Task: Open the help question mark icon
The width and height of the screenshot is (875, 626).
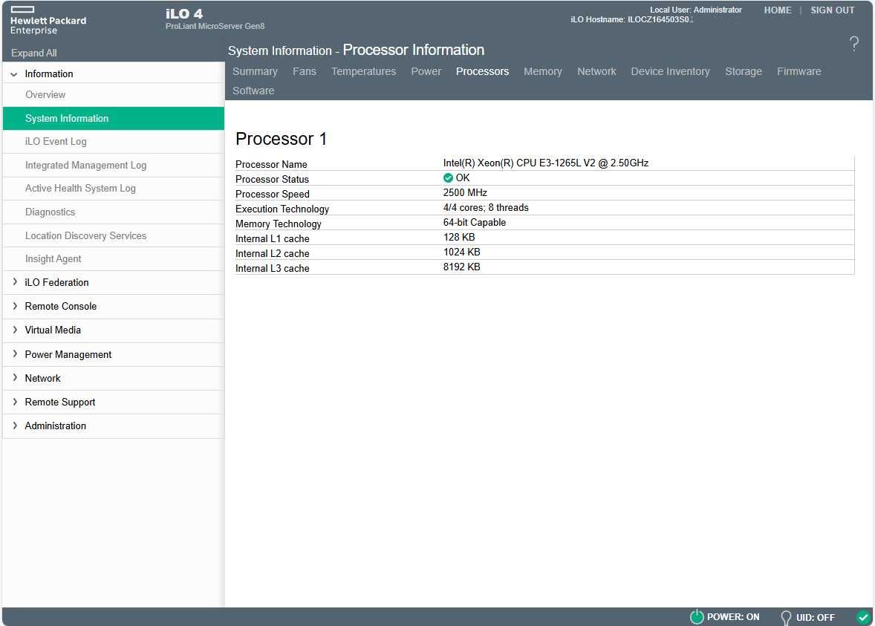Action: (853, 44)
